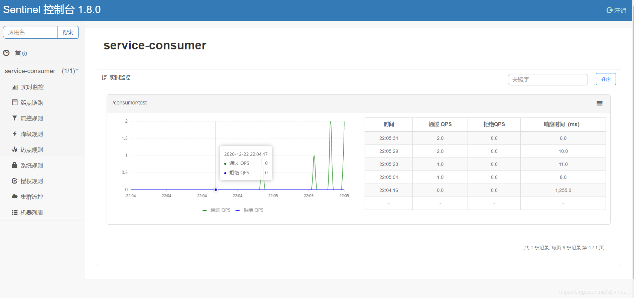The image size is (634, 298).
Task: Click the cloud icon for 集群流控
Action: click(x=15, y=197)
